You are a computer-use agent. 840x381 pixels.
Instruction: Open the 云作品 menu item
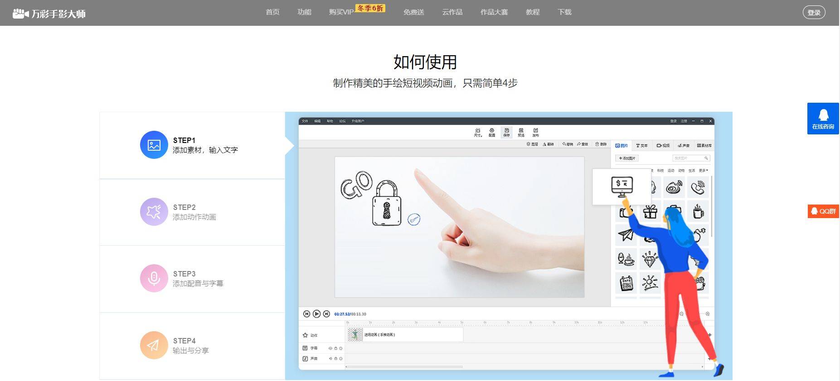[452, 12]
